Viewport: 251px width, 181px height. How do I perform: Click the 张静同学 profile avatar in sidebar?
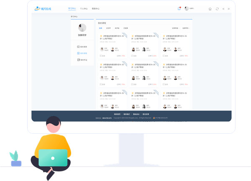82,28
